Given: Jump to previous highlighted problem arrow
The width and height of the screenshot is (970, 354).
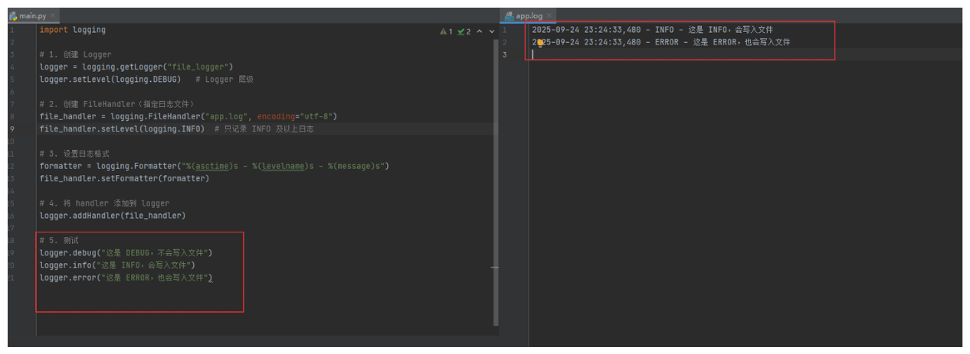Looking at the screenshot, I should coord(480,31).
